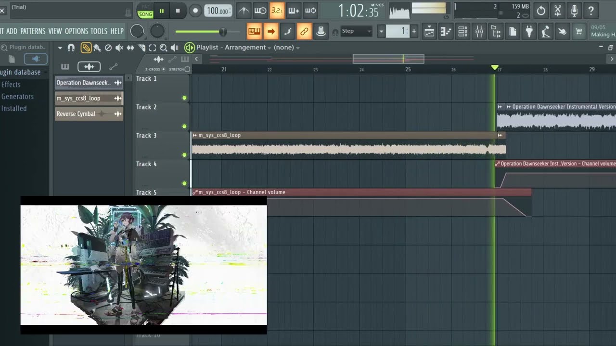Click the tempo field showing 100.000
This screenshot has height=346, width=616.
[x=218, y=11]
